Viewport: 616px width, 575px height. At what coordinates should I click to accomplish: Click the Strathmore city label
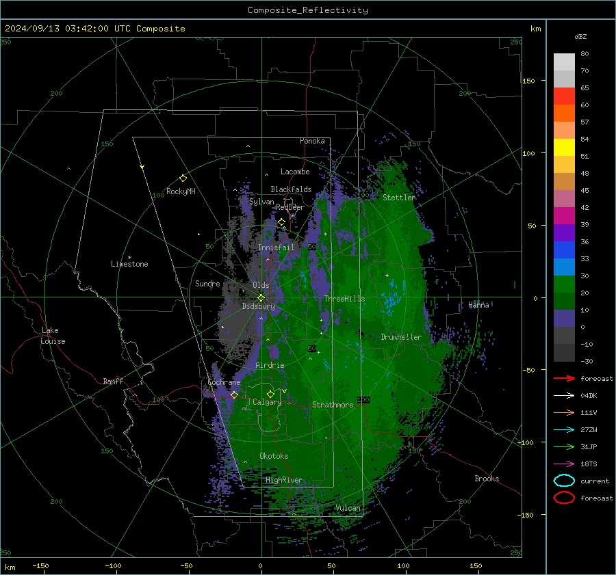click(x=333, y=405)
